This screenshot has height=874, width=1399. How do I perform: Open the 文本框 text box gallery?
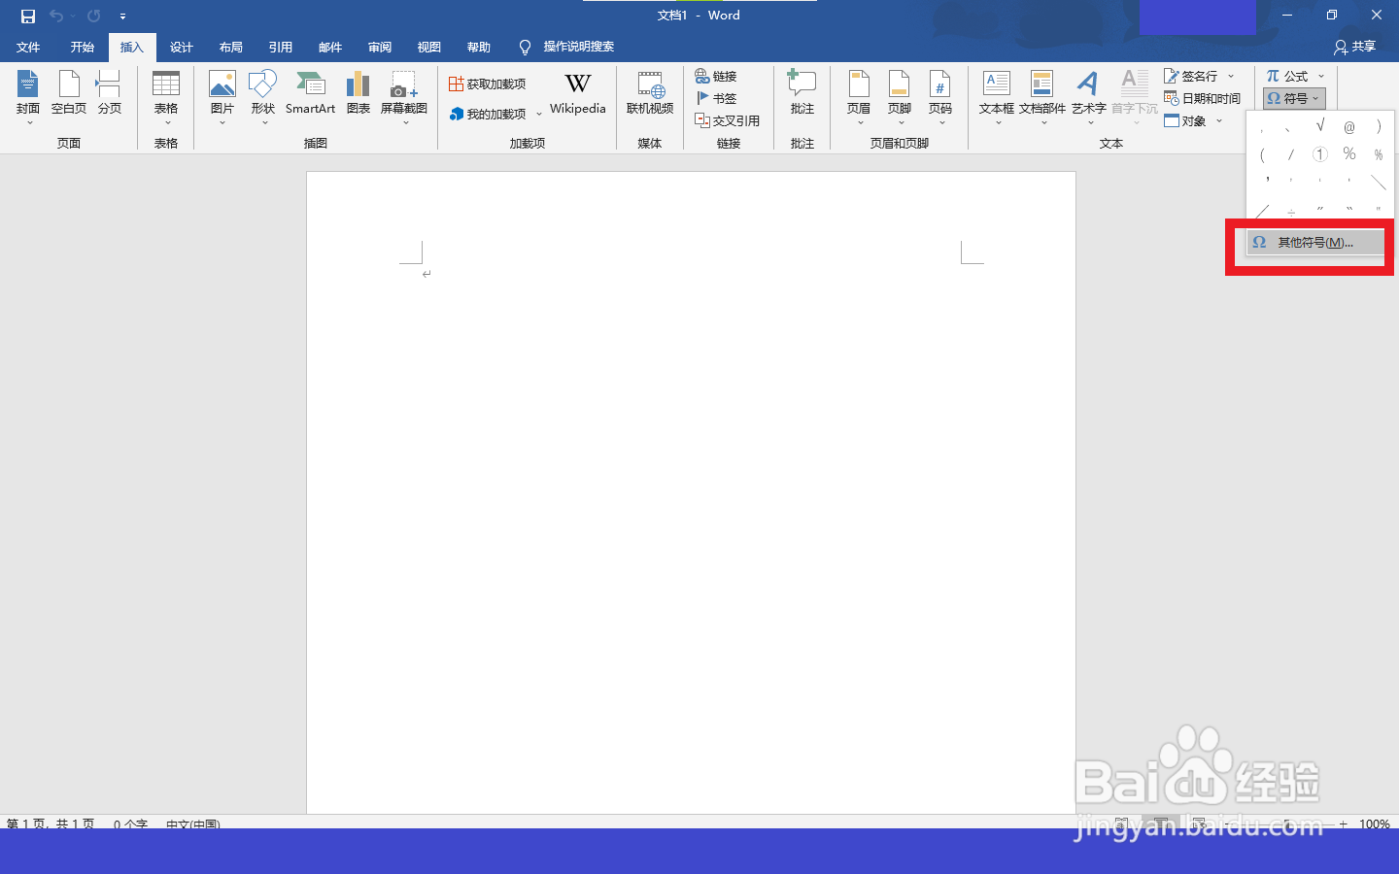point(997,98)
